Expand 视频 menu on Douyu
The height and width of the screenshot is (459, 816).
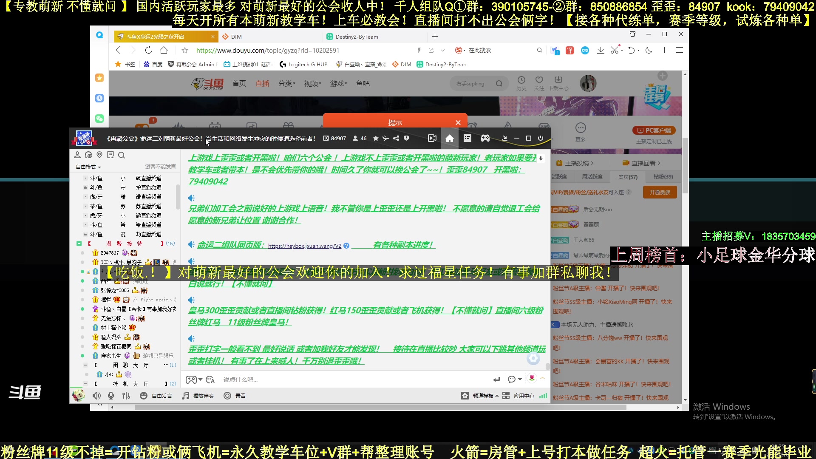pos(313,83)
